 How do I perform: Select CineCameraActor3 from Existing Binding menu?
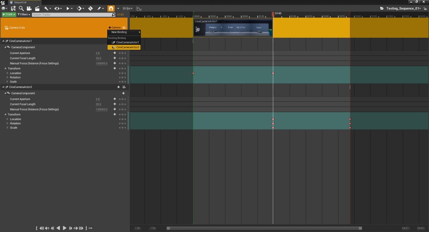coord(127,47)
